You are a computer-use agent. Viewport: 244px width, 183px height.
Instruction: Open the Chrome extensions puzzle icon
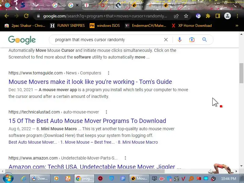pos(208,16)
